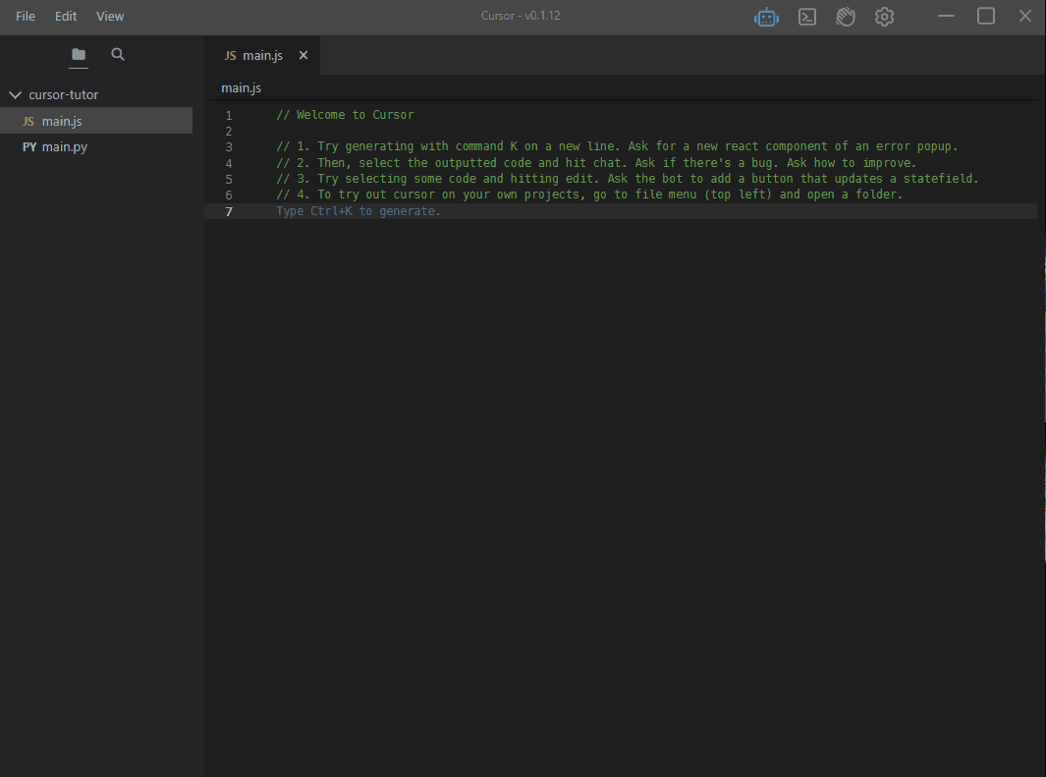This screenshot has height=777, width=1046.
Task: Click the PY icon beside main.py
Action: coord(29,146)
